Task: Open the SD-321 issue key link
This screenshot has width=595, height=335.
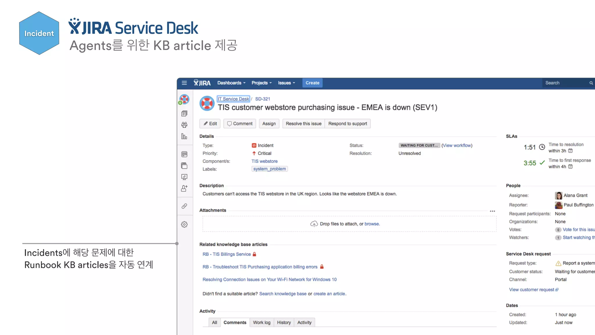Action: tap(263, 99)
